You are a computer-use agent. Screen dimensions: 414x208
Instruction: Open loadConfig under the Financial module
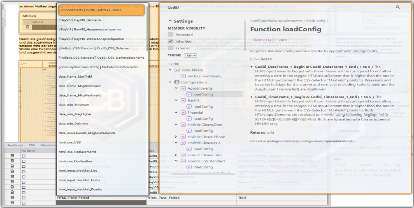203,118
